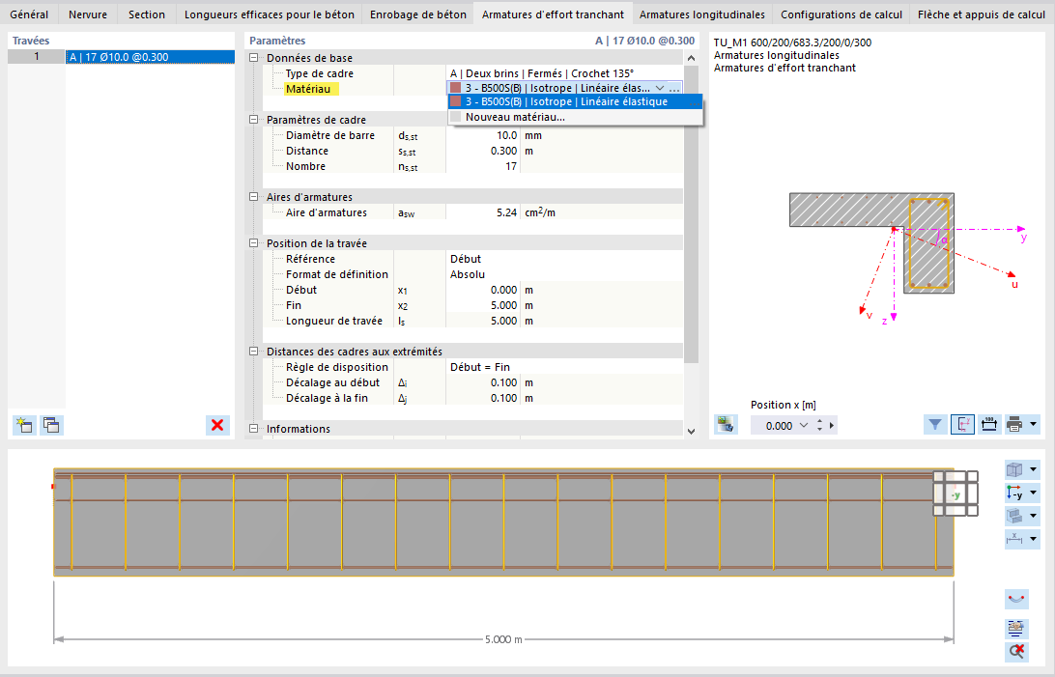Click the scroll-down arrow of the parameters list
Image resolution: width=1055 pixels, height=677 pixels.
[691, 432]
